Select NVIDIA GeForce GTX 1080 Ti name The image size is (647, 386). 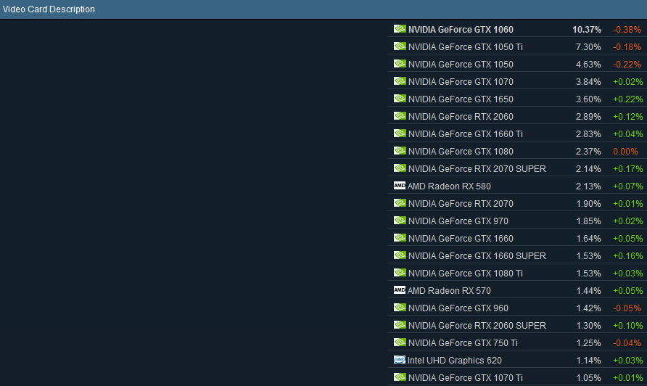(466, 274)
